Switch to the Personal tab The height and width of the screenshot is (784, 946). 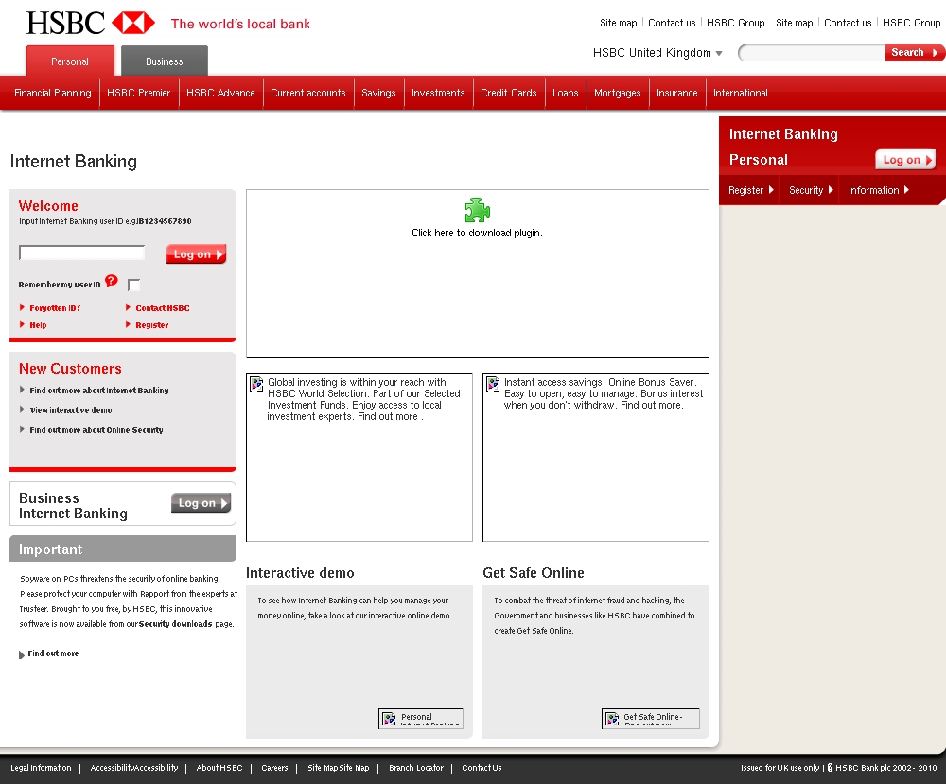(x=70, y=61)
